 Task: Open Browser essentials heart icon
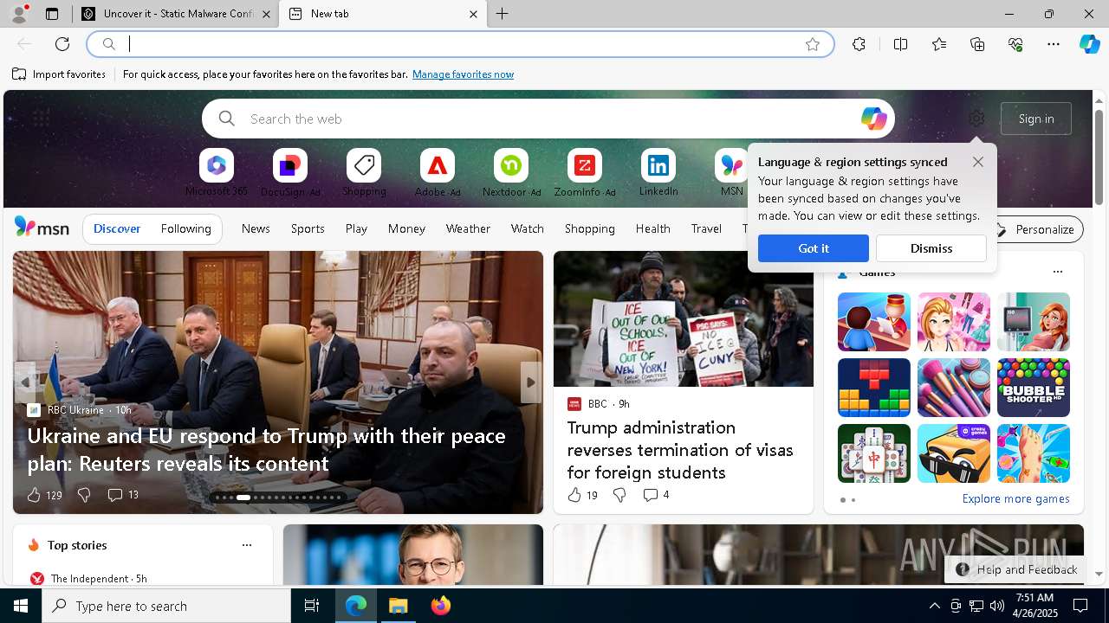point(1015,44)
